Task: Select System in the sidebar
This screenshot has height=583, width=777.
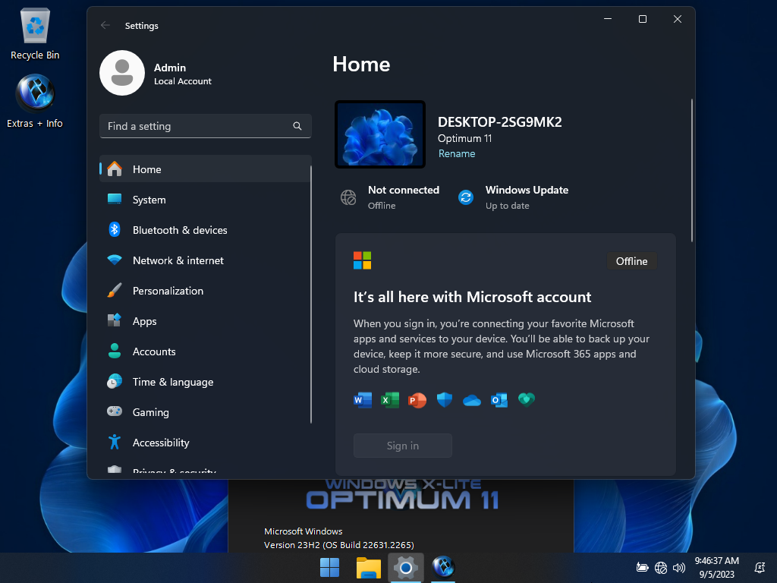Action: 149,200
